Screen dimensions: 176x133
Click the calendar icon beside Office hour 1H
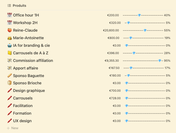pos(9,15)
